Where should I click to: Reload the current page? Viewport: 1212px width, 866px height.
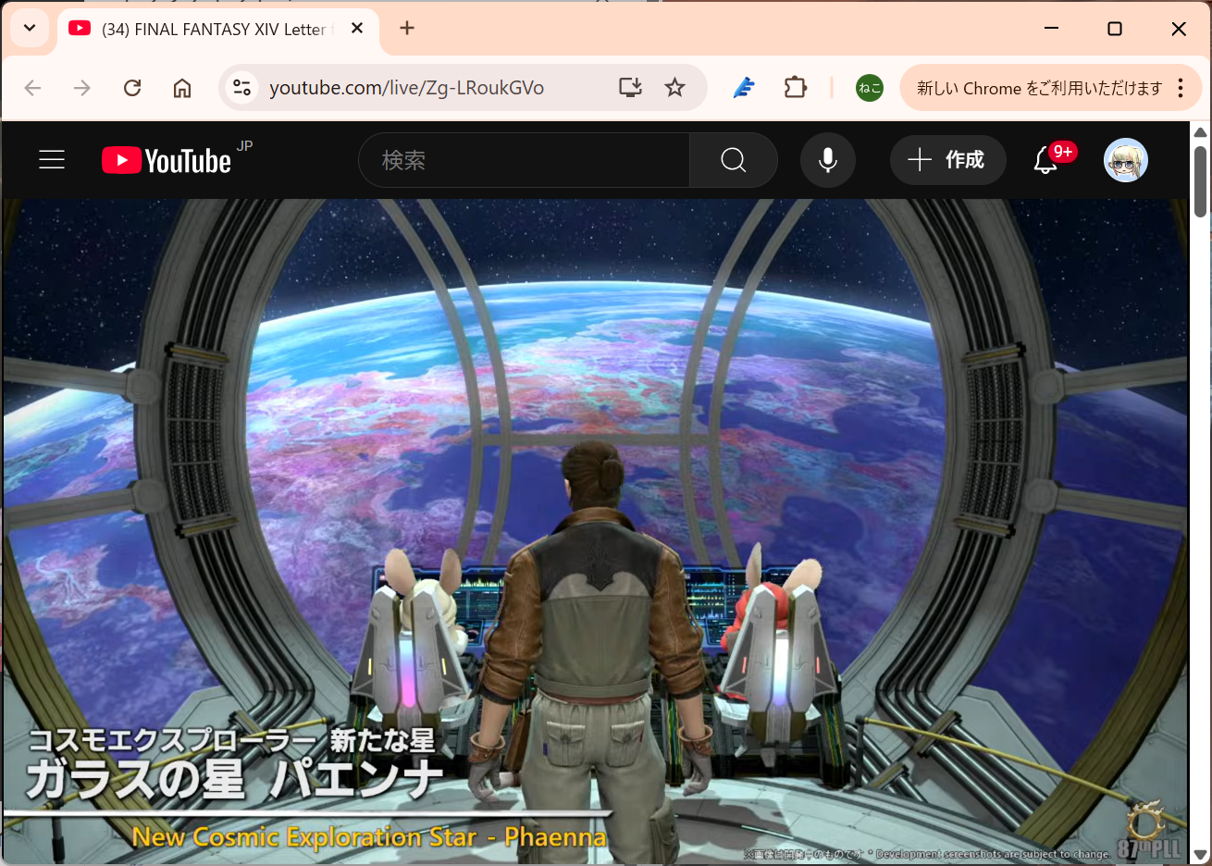132,88
